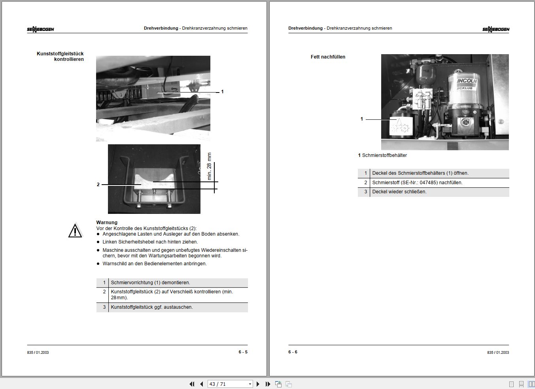Jump to the last page
The height and width of the screenshot is (389, 535).
pyautogui.click(x=268, y=384)
